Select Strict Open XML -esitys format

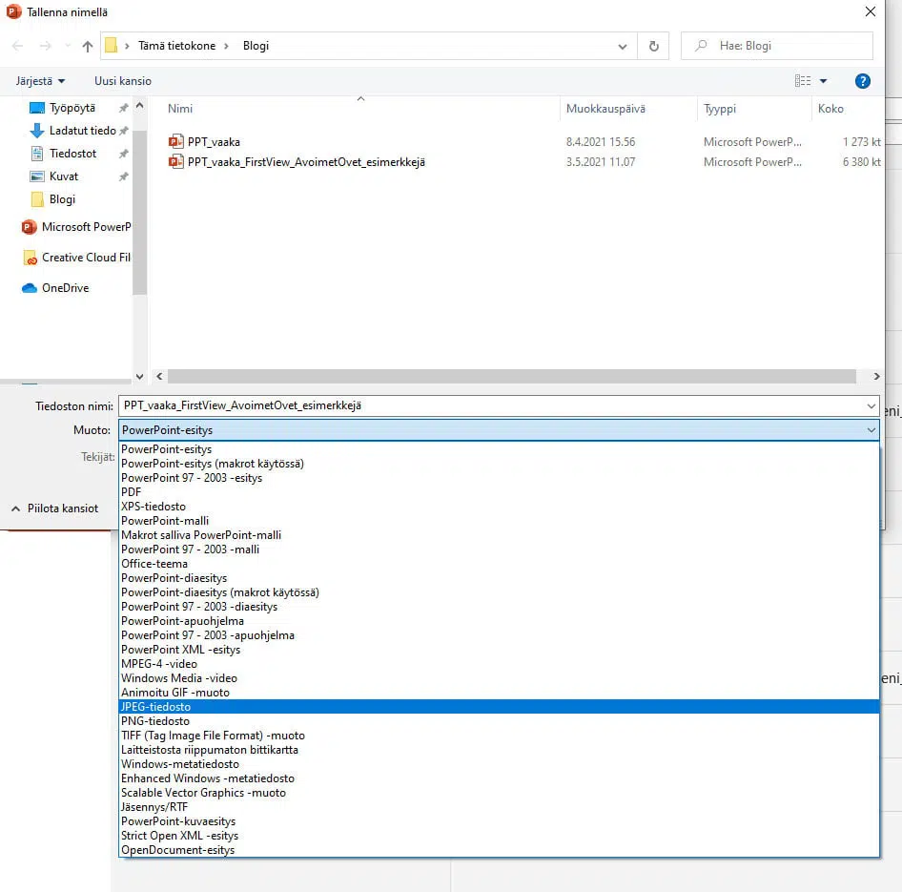pyautogui.click(x=499, y=836)
